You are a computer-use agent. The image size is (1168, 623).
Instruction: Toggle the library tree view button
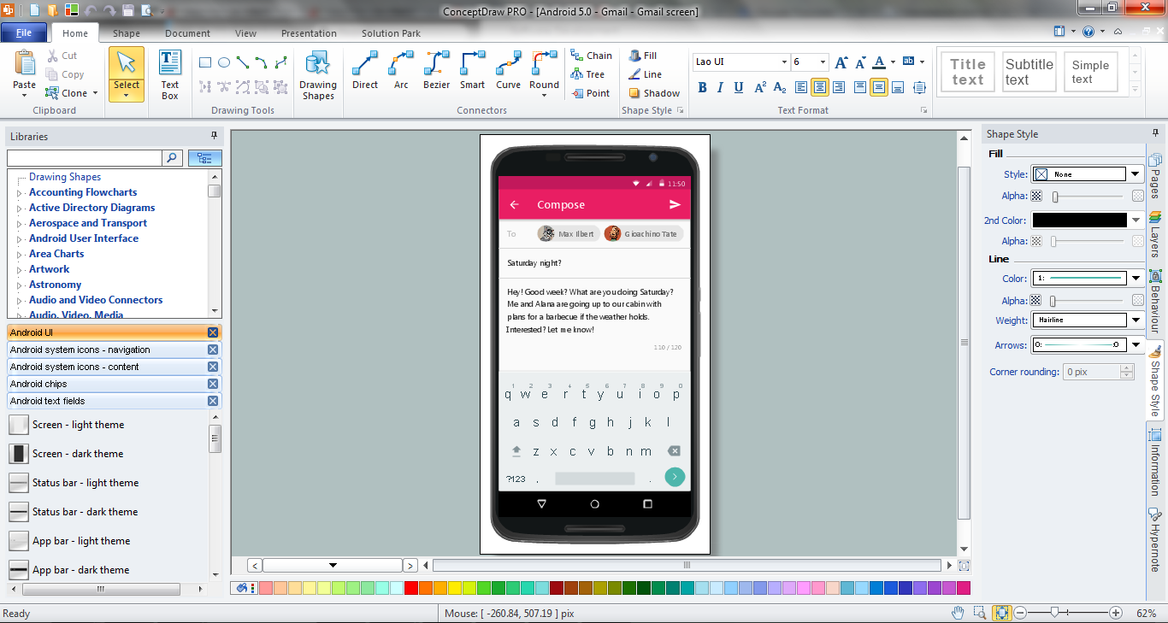click(205, 158)
